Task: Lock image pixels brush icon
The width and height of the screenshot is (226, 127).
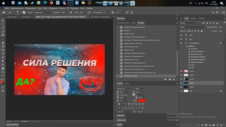Action: [x=192, y=31]
